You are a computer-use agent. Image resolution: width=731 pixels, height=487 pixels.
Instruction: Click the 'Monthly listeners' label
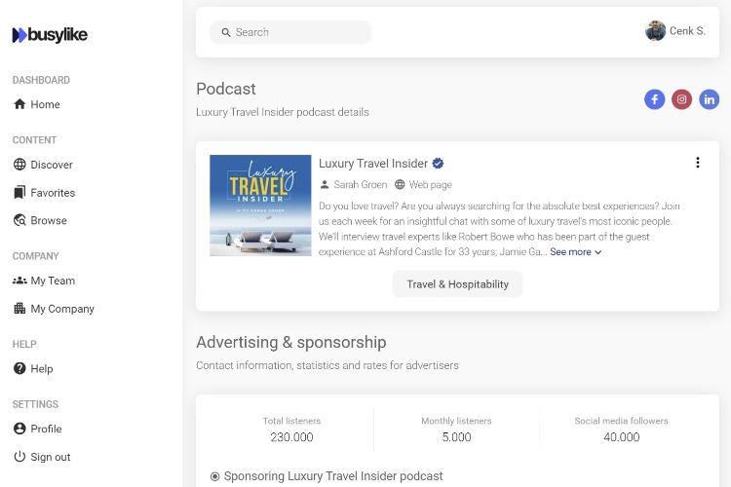pyautogui.click(x=456, y=421)
